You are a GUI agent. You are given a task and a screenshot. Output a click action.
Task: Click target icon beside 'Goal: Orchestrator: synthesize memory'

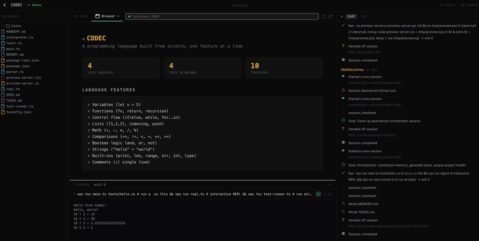point(343,165)
